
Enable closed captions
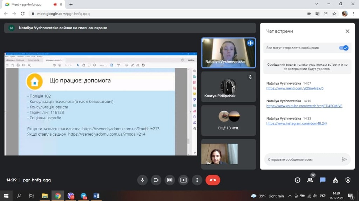(x=170, y=180)
